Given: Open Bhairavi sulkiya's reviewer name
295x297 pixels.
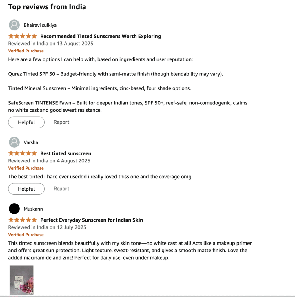Looking at the screenshot, I should point(40,25).
